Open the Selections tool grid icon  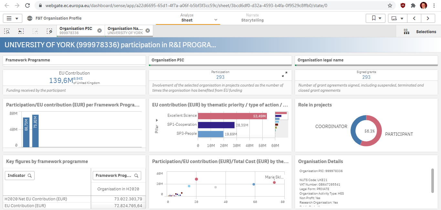click(406, 32)
